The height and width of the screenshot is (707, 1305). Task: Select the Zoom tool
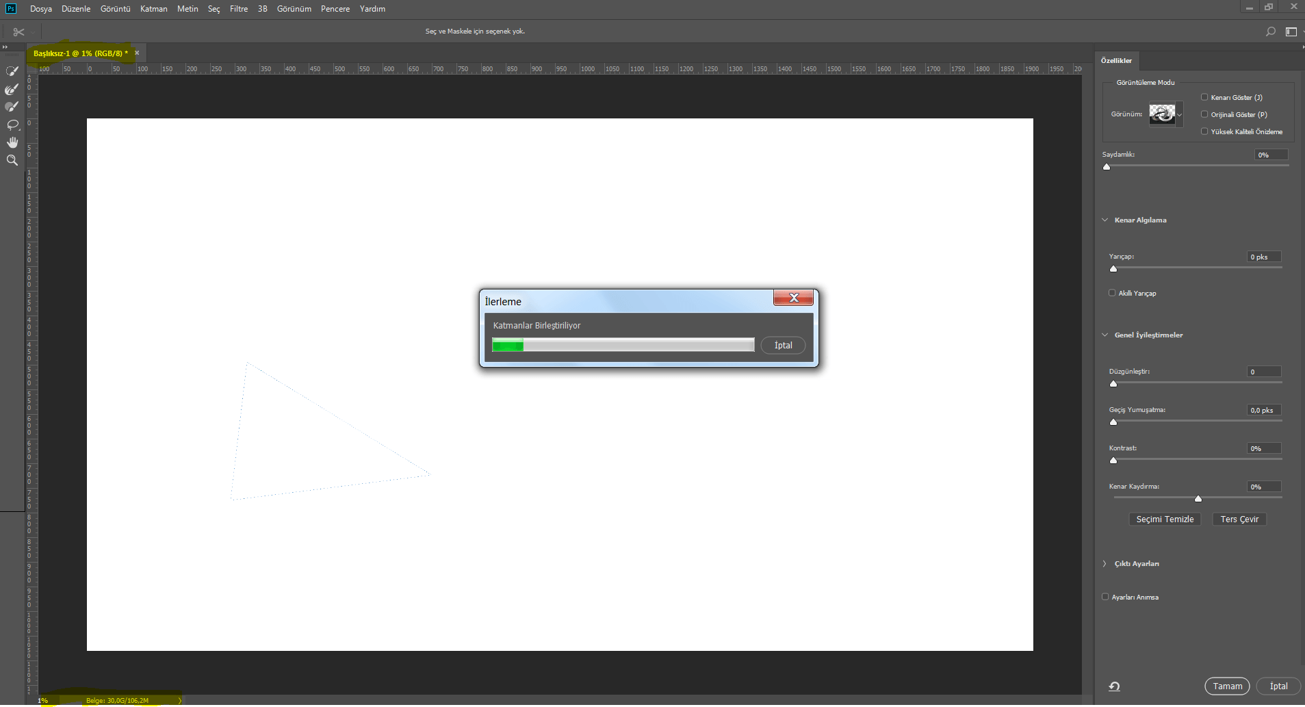click(12, 160)
